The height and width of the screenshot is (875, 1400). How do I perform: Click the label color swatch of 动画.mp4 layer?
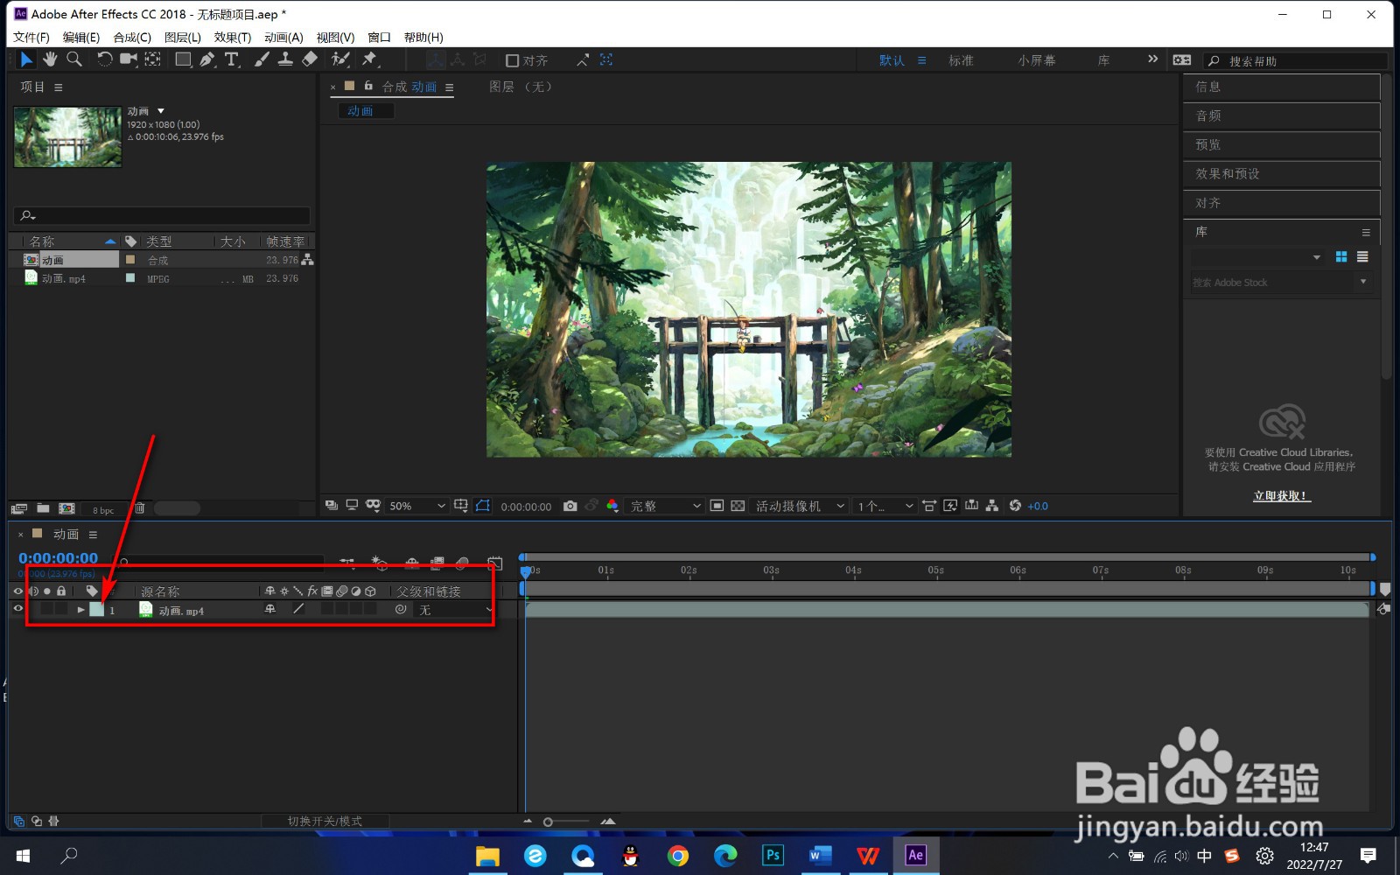click(96, 609)
